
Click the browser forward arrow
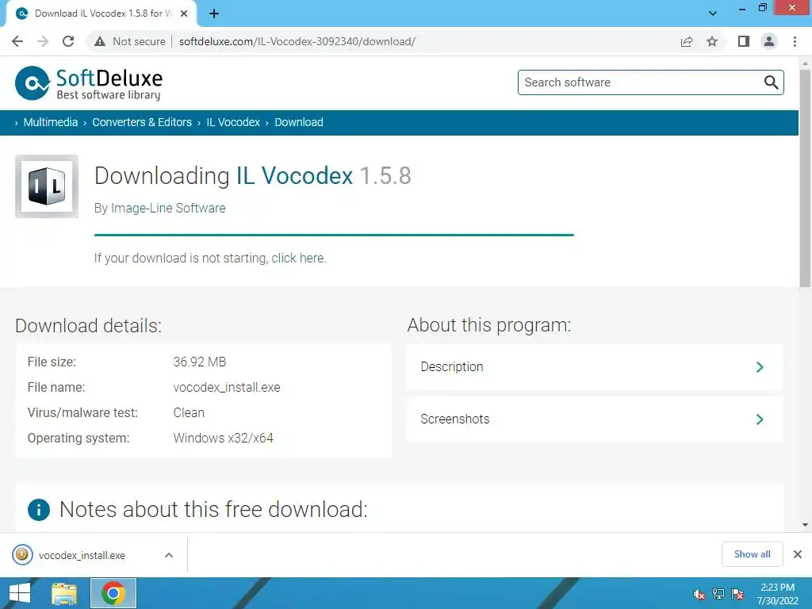(x=43, y=41)
